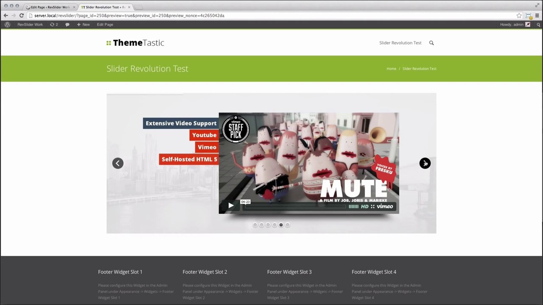The width and height of the screenshot is (543, 305).
Task: Go to the previous slide with left arrow
Action: 118,163
